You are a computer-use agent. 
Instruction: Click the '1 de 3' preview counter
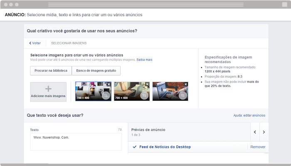tap(136, 135)
